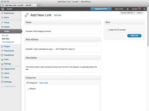Screen dimensions: 149x111
Task: Click the Description panel header
Action: [x=63, y=58]
